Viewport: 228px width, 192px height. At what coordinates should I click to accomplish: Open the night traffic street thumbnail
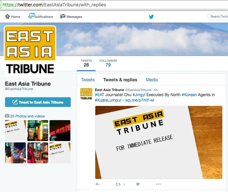tap(38, 153)
